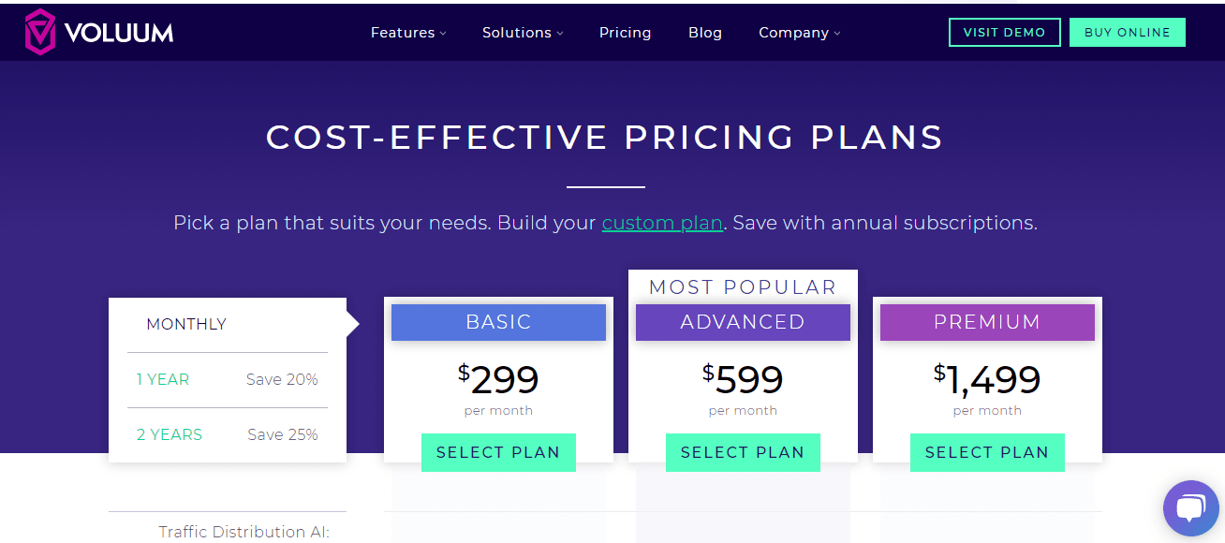
Task: Open the custom plan link
Action: (x=662, y=224)
